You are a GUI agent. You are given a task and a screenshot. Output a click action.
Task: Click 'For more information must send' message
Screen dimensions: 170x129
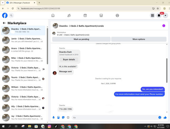tap(139, 94)
